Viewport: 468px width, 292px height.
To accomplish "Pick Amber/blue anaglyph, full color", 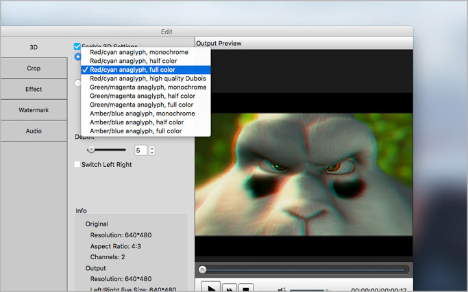I will coord(146,131).
